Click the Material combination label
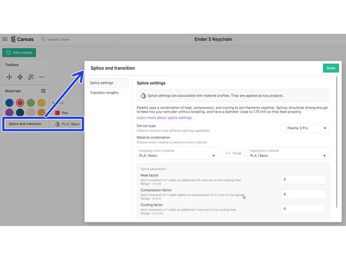 (153, 138)
